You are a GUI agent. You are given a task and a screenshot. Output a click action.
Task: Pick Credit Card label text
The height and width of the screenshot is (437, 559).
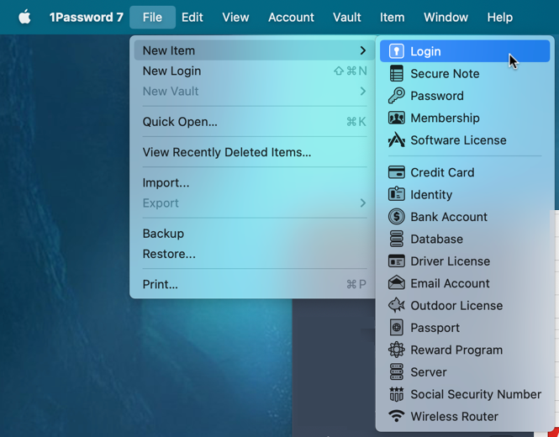[442, 172]
